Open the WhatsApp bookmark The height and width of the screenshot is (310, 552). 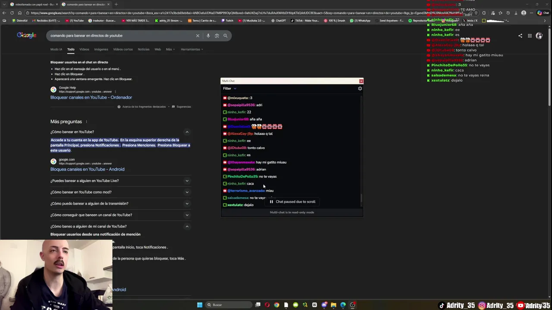(361, 21)
